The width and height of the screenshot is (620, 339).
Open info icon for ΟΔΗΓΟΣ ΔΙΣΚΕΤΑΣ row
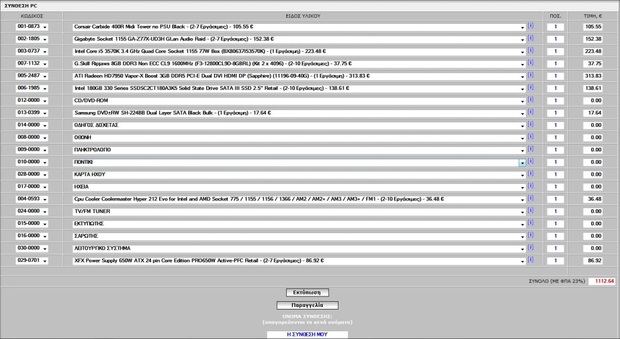530,125
